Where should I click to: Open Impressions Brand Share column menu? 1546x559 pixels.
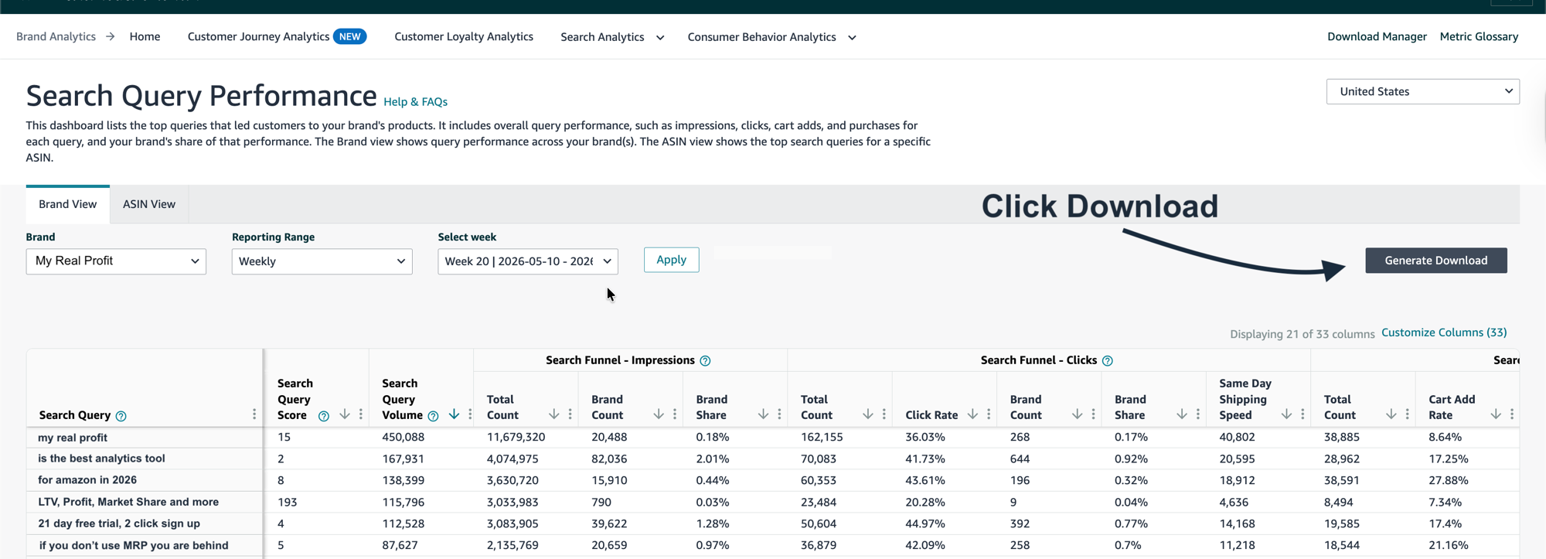779,414
